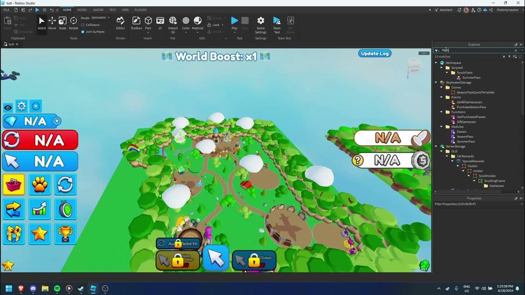Click the red rebirth N/A button

pyautogui.click(x=40, y=140)
